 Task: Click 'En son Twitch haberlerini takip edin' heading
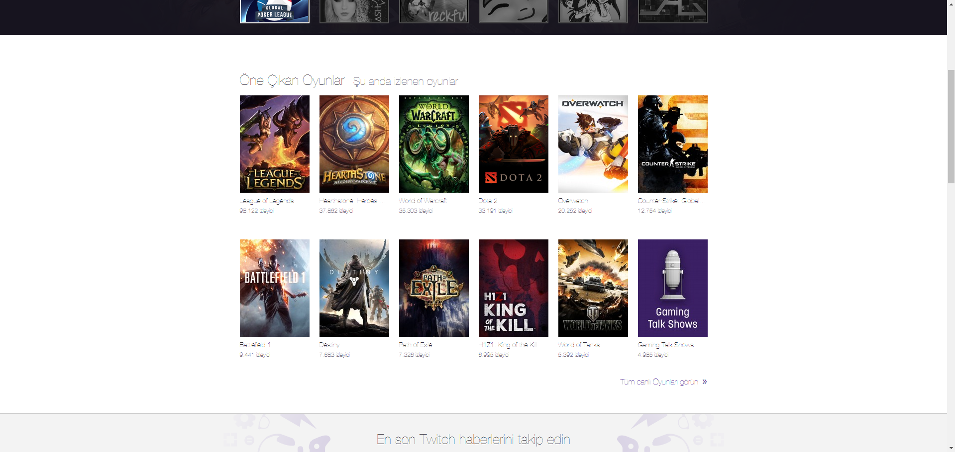(x=473, y=440)
